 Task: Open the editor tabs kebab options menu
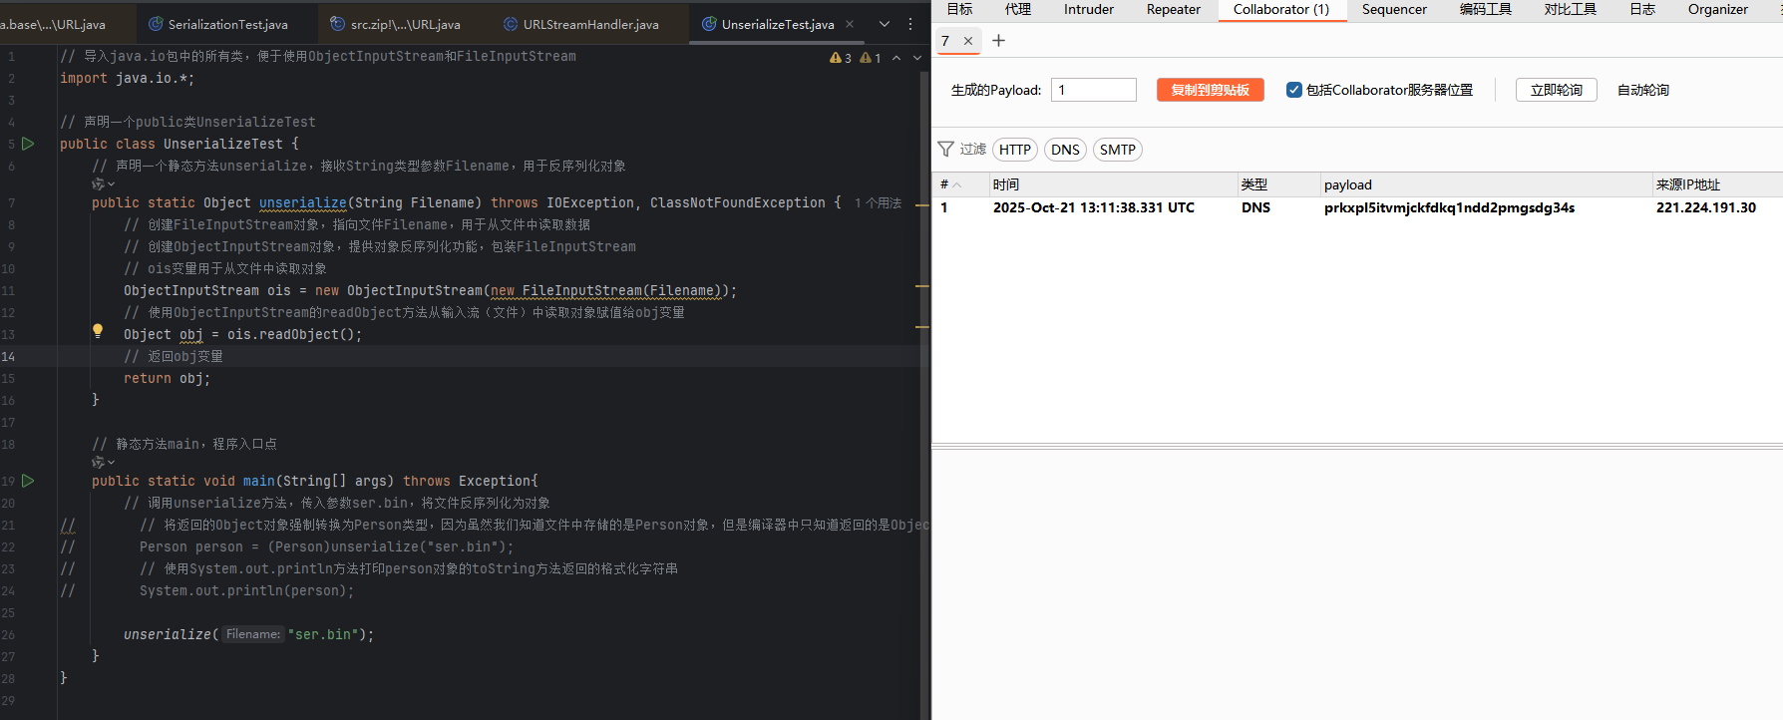point(910,24)
